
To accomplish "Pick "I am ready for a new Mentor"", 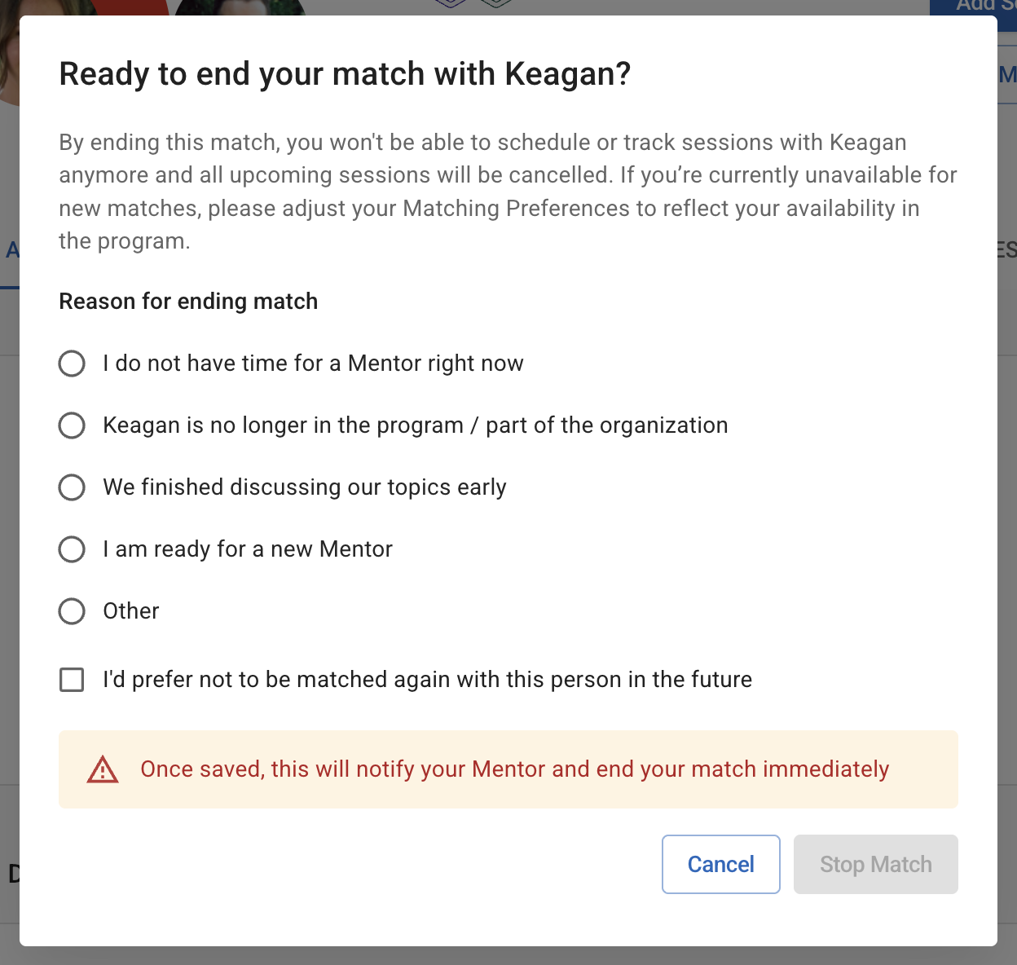I will coord(72,549).
